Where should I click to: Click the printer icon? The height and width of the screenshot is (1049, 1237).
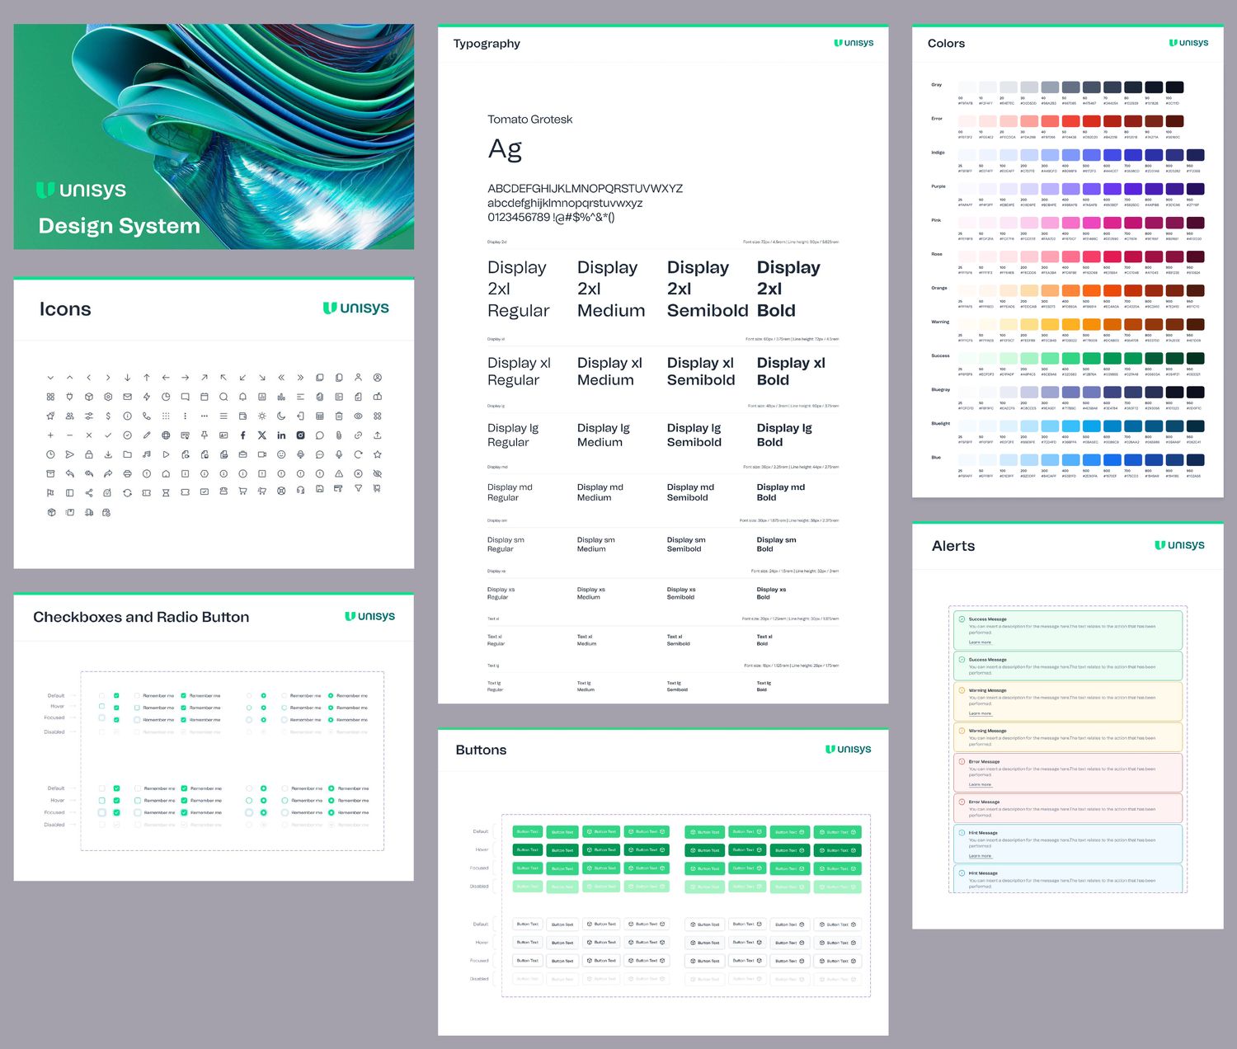(x=127, y=473)
